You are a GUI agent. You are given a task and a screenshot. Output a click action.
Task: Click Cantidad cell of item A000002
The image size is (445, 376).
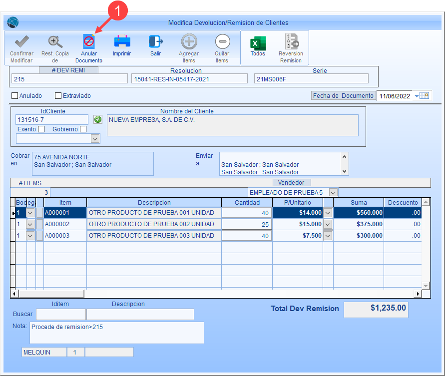coord(247,224)
